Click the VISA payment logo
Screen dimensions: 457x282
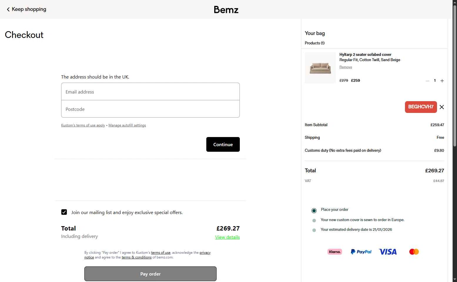pyautogui.click(x=388, y=252)
